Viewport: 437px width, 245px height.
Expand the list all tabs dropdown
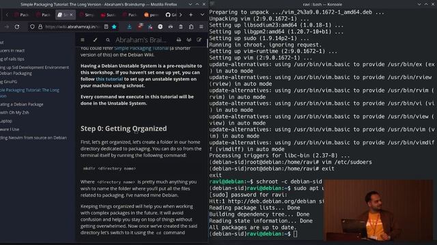tap(202, 15)
